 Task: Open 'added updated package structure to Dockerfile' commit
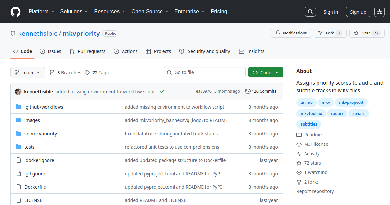[175, 160]
